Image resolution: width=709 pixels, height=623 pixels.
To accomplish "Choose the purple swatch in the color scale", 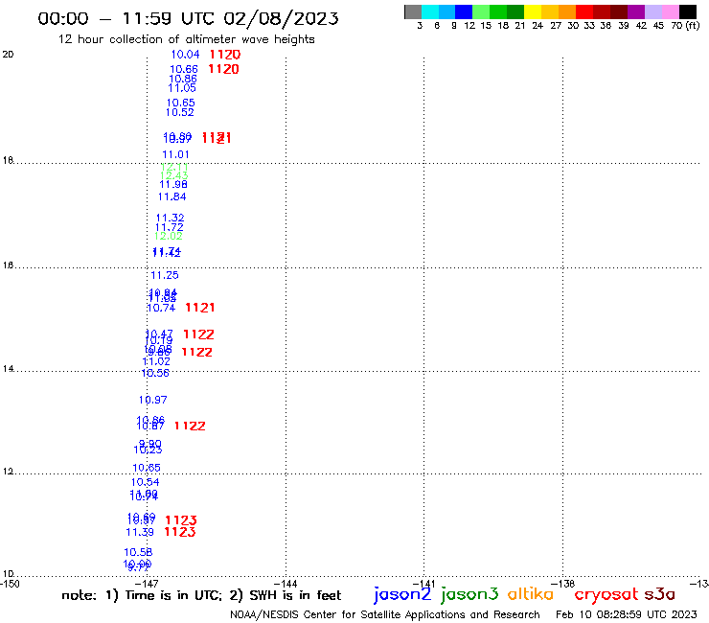I will (x=636, y=12).
